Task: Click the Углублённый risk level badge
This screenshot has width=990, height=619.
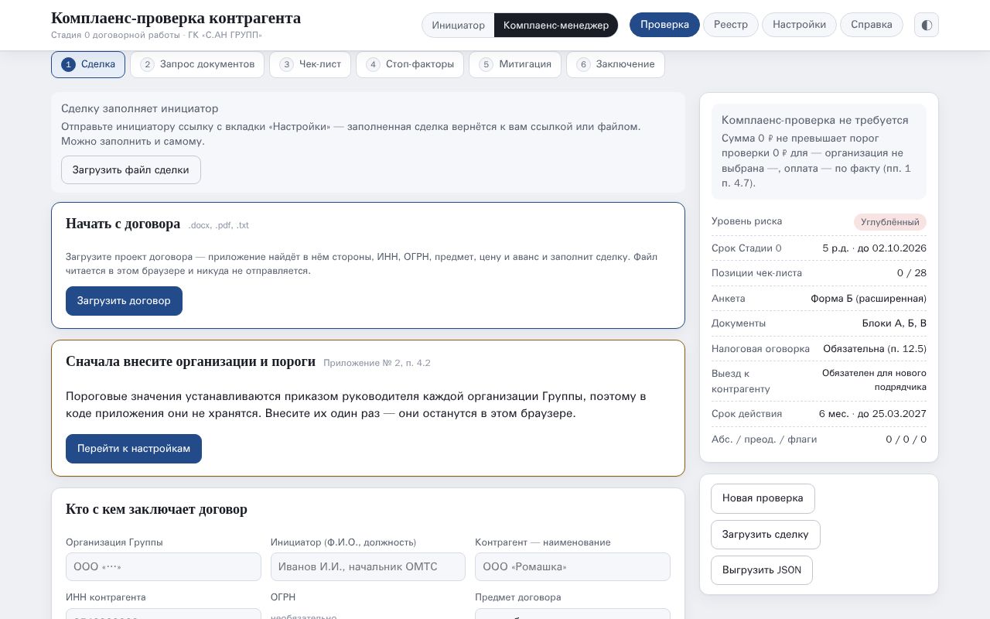Action: click(890, 222)
